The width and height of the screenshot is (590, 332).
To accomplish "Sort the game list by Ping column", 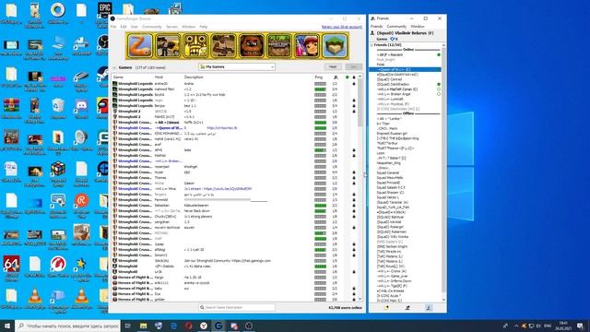I will (x=319, y=77).
